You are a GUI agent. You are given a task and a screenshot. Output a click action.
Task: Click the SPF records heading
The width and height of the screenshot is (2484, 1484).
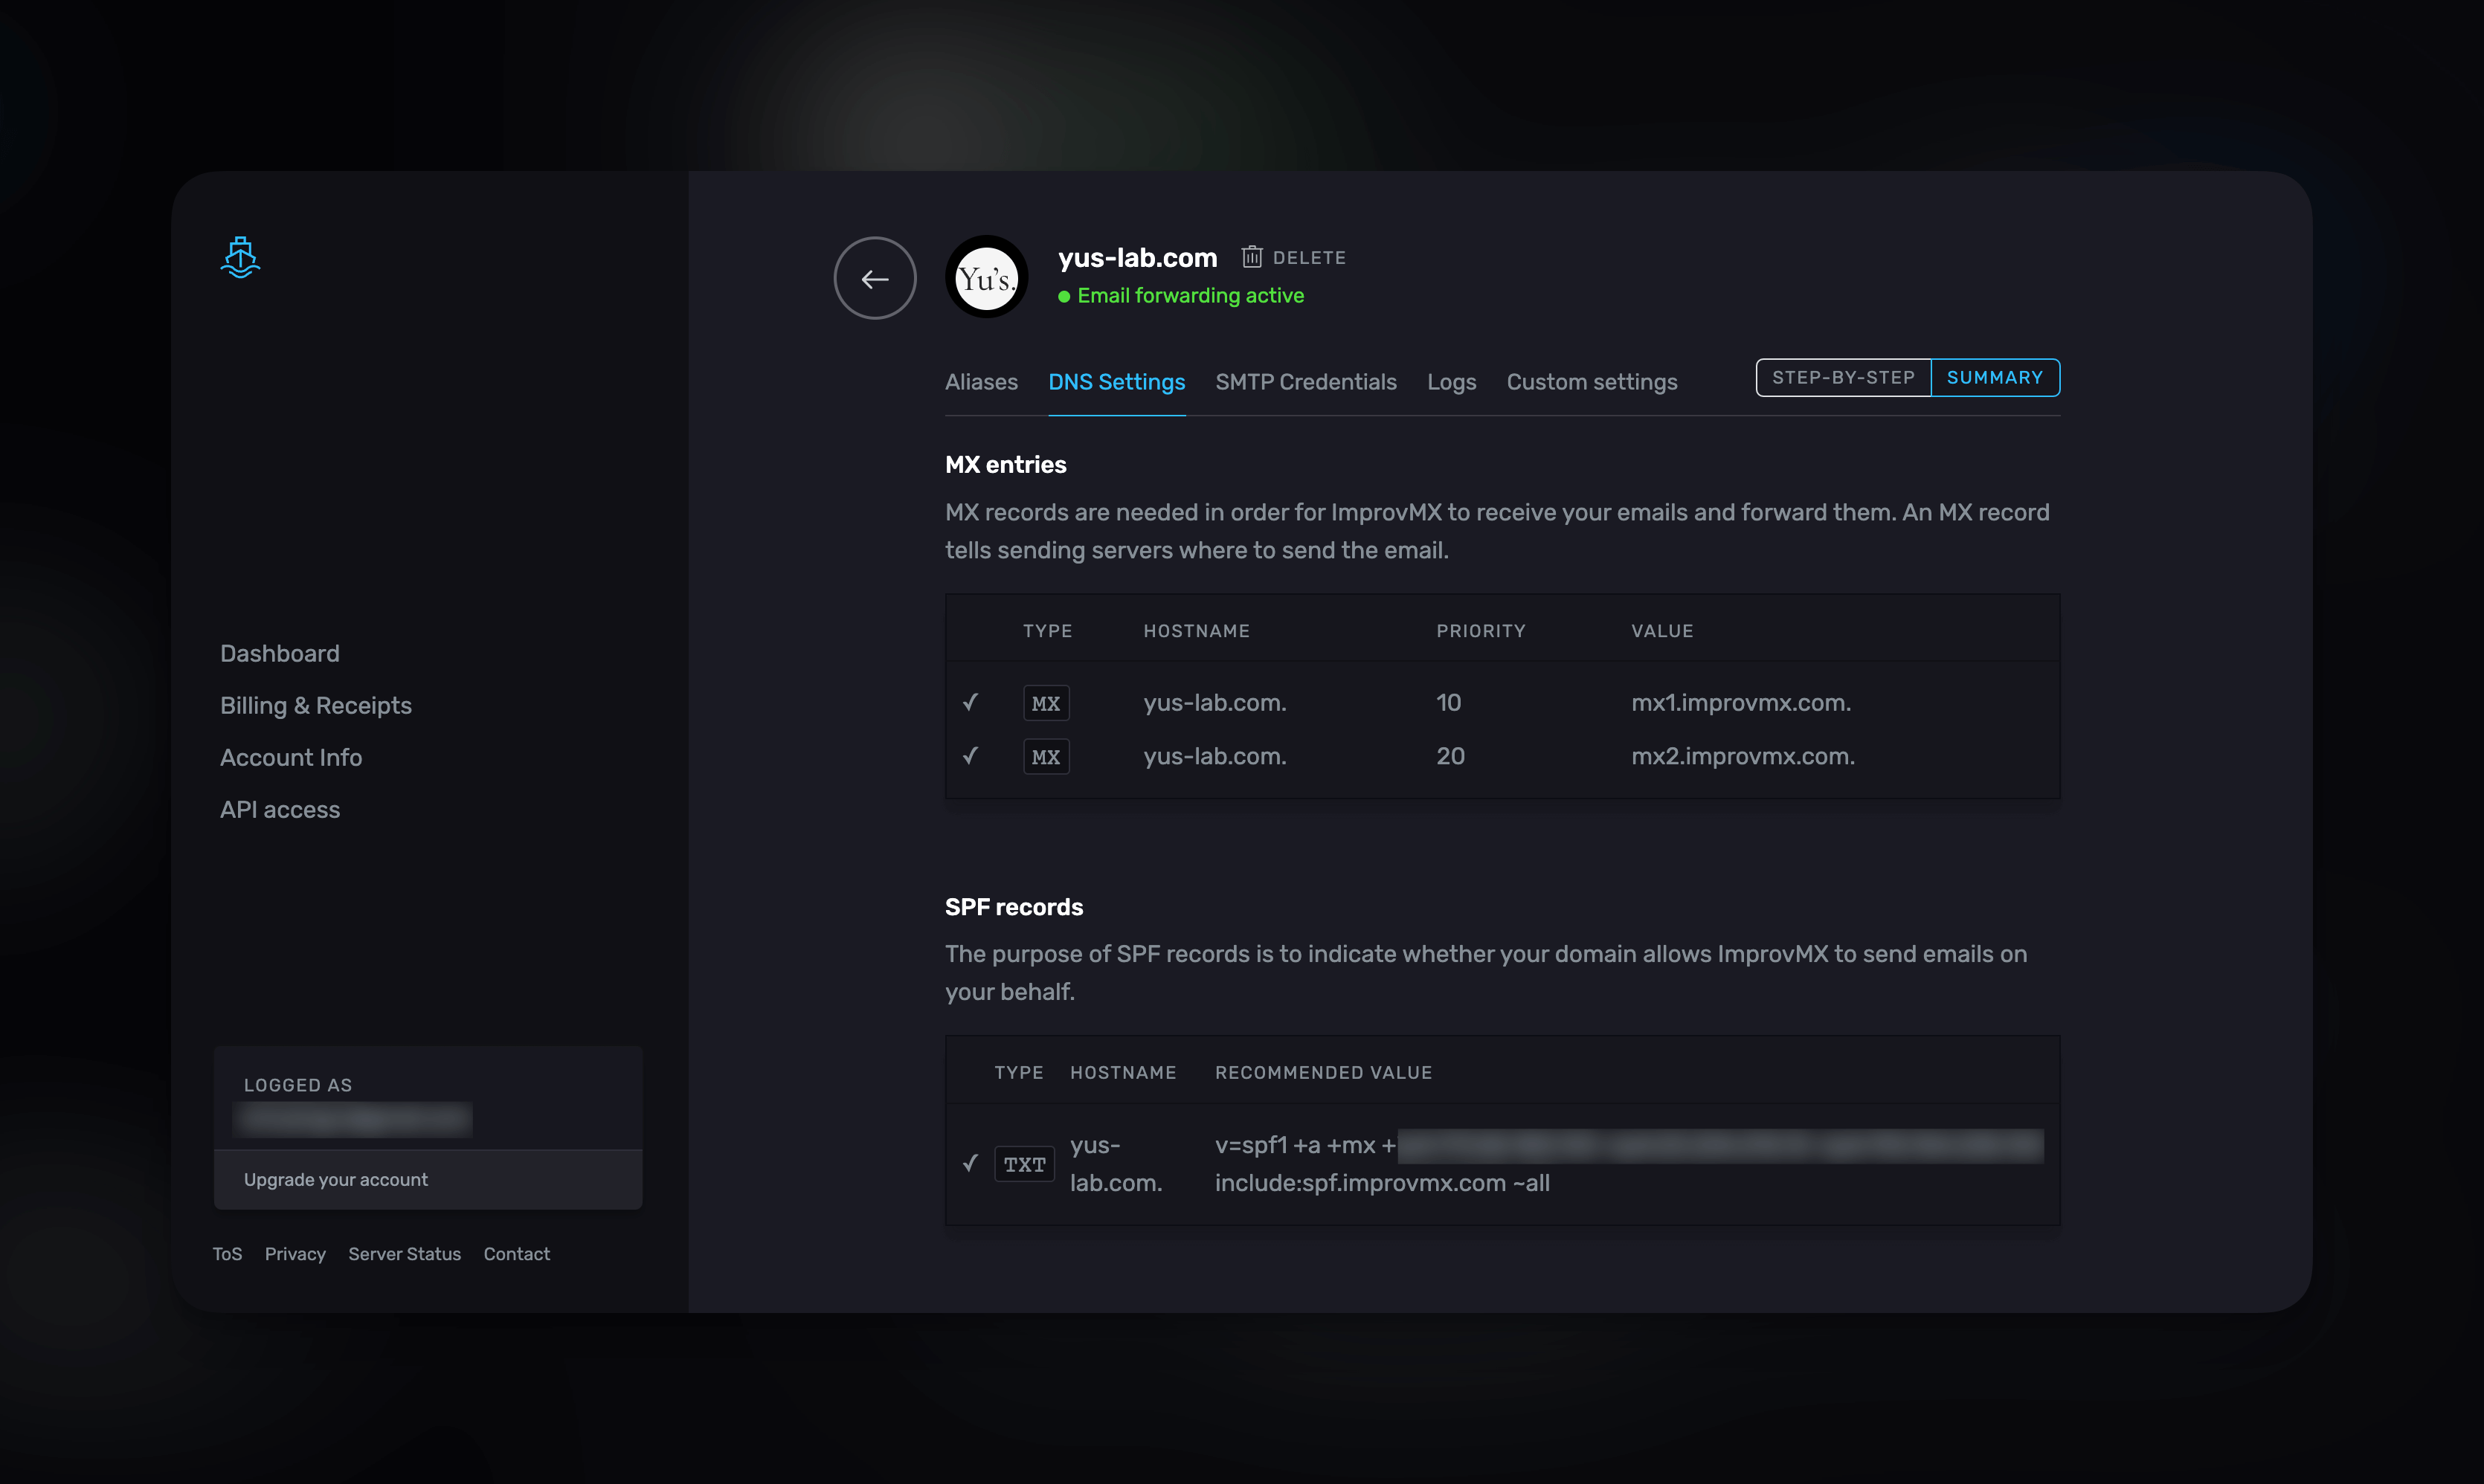click(1014, 907)
